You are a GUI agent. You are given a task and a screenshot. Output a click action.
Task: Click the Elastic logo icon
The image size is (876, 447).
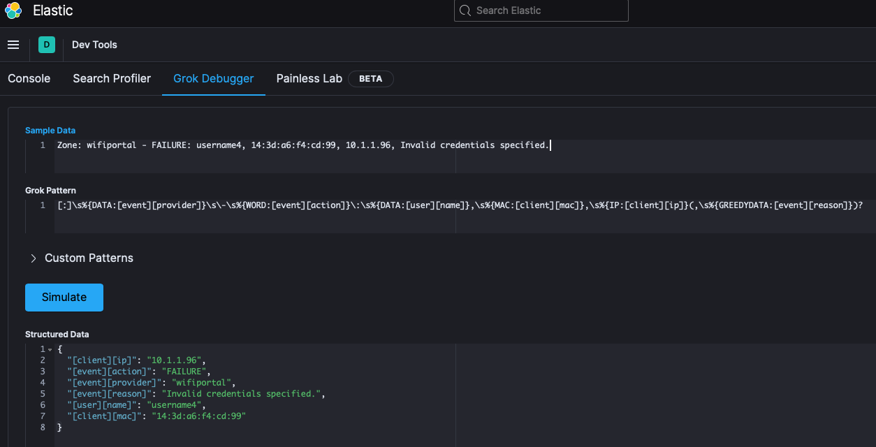tap(13, 11)
